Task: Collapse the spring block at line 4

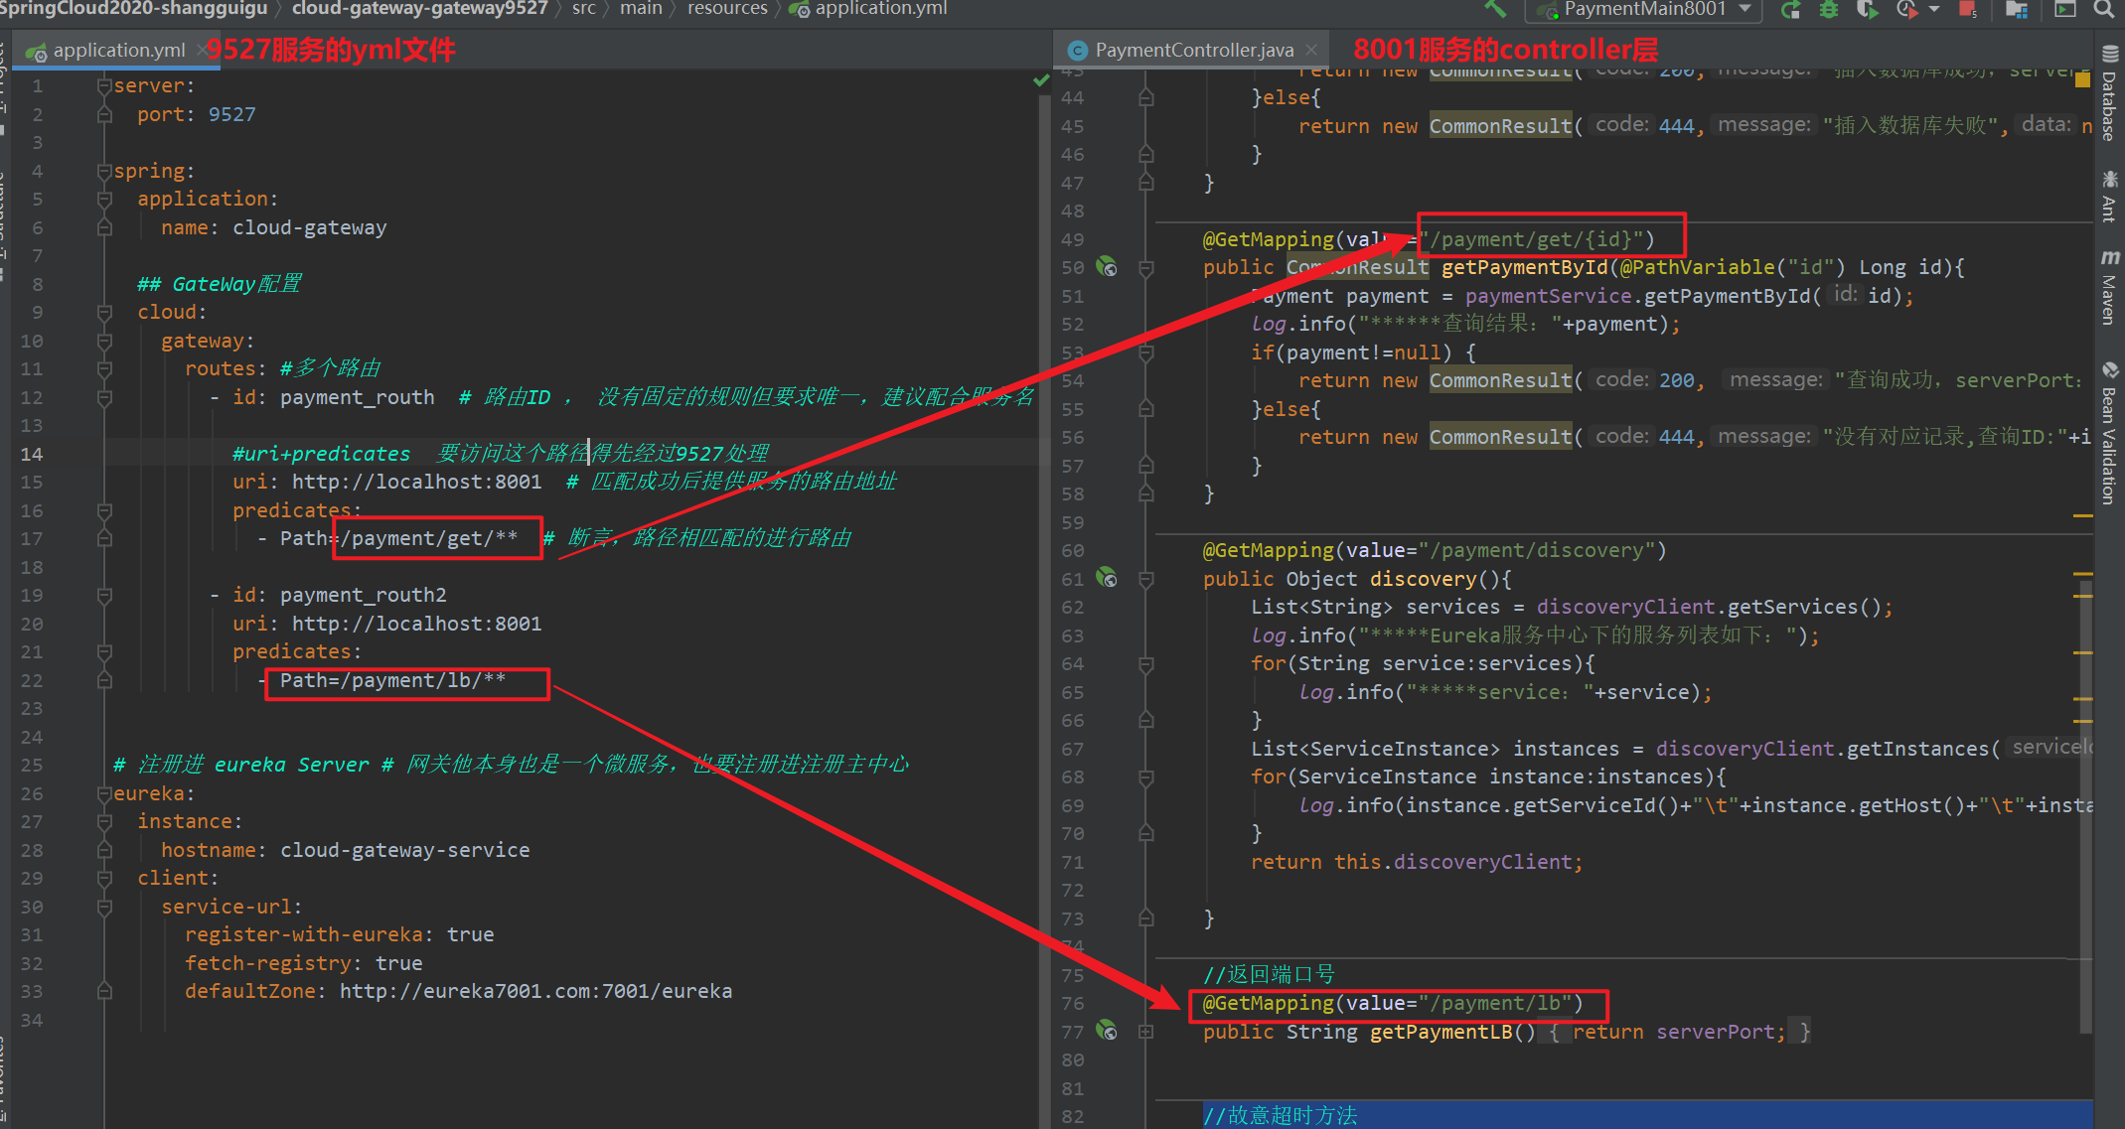Action: (104, 171)
